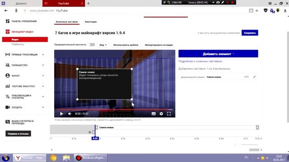Play the video preview
The image size is (289, 162).
click(61, 114)
